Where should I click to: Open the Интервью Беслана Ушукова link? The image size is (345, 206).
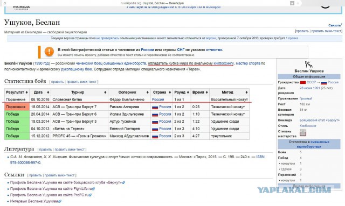pyautogui.click(x=34, y=201)
